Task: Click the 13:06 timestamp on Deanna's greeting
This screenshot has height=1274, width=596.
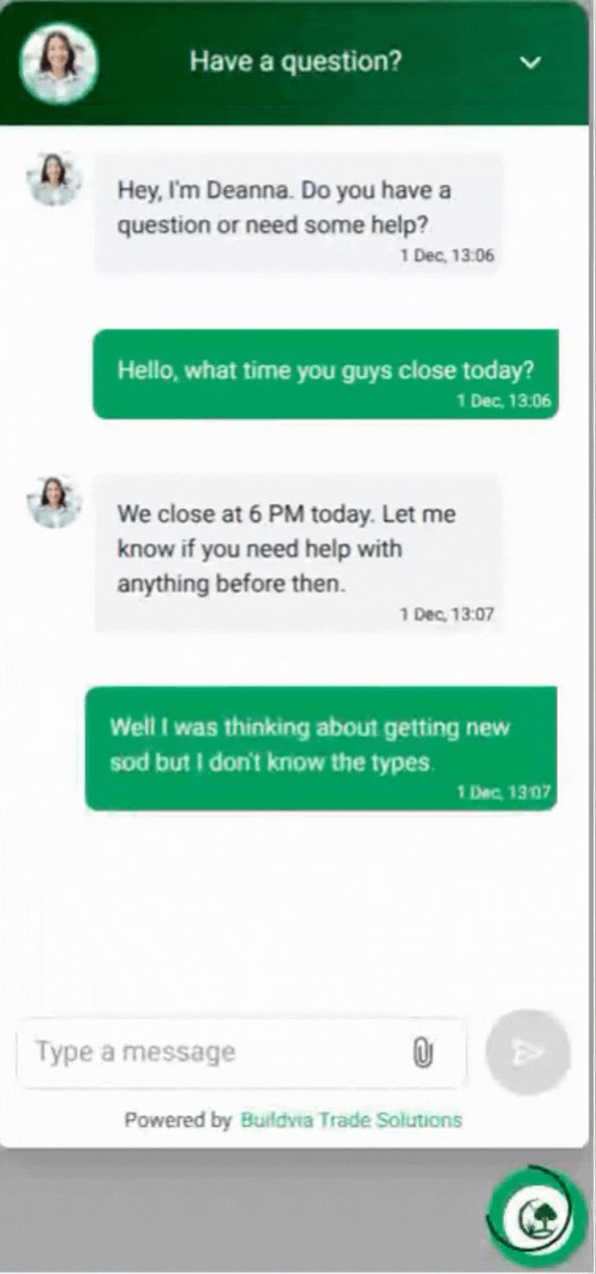Action: click(x=447, y=255)
